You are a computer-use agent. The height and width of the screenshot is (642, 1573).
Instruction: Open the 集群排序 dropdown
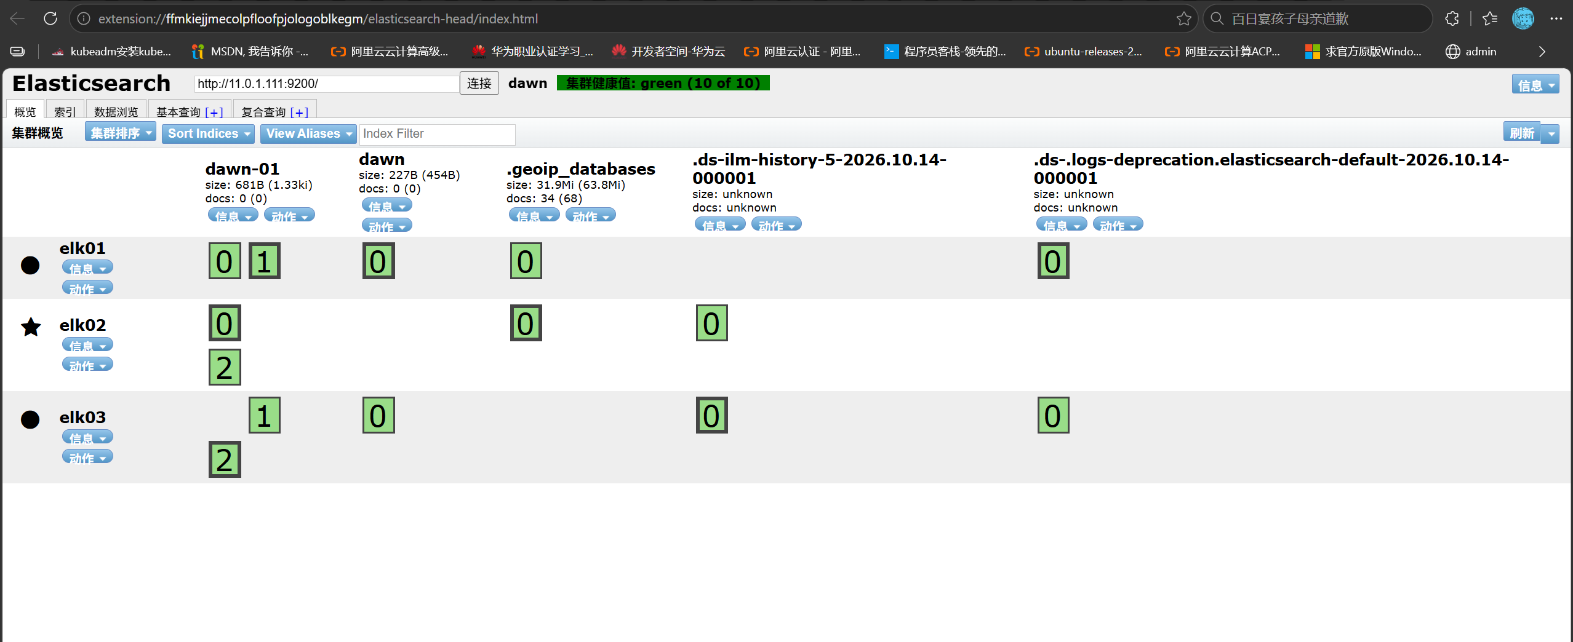pos(121,133)
